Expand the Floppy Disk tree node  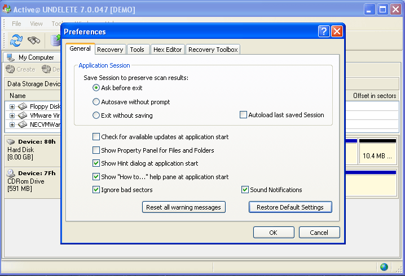[12, 106]
